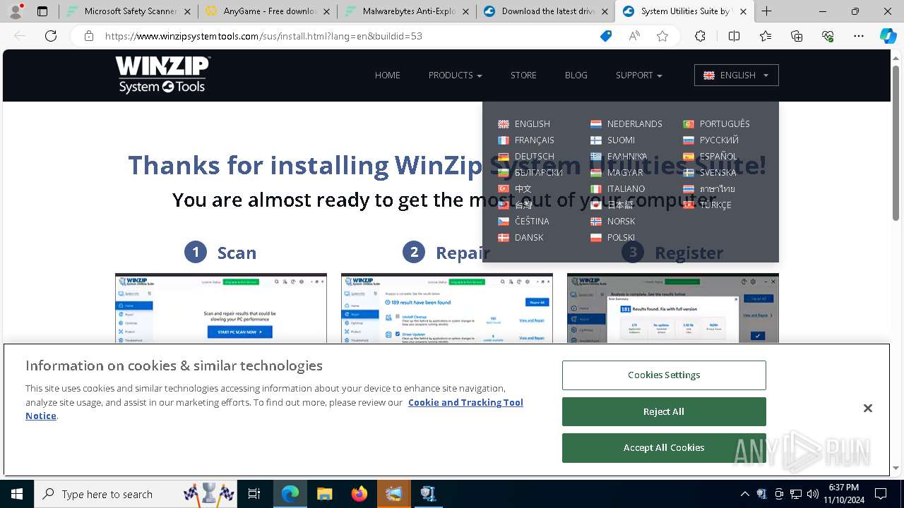Collapse the ENGLISH language dropdown

point(737,75)
